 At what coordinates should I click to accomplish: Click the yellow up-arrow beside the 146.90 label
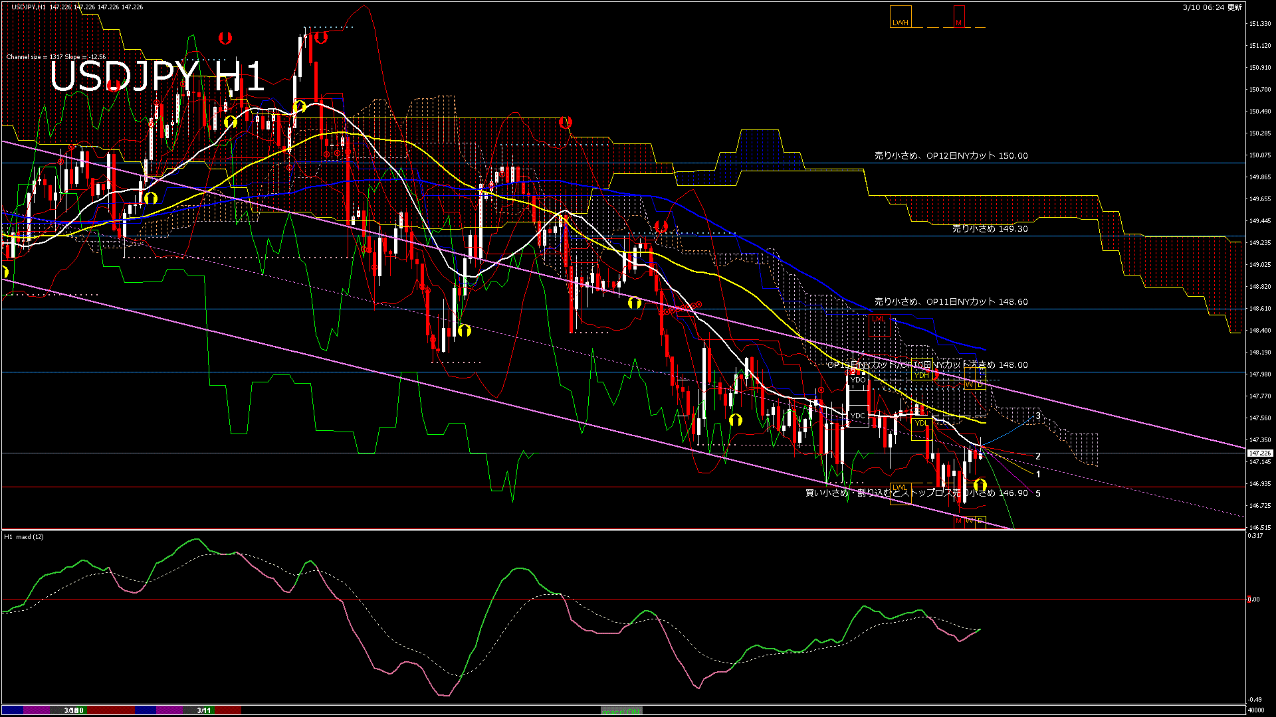click(980, 486)
